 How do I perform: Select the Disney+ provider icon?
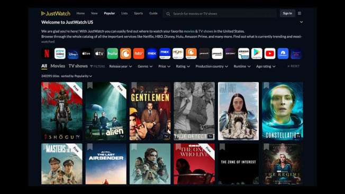[x=73, y=53]
